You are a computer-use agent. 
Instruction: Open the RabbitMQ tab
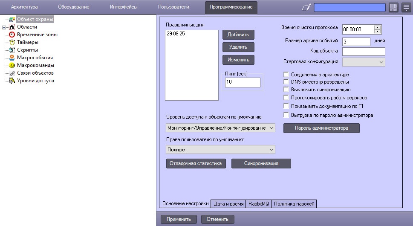pyautogui.click(x=258, y=203)
